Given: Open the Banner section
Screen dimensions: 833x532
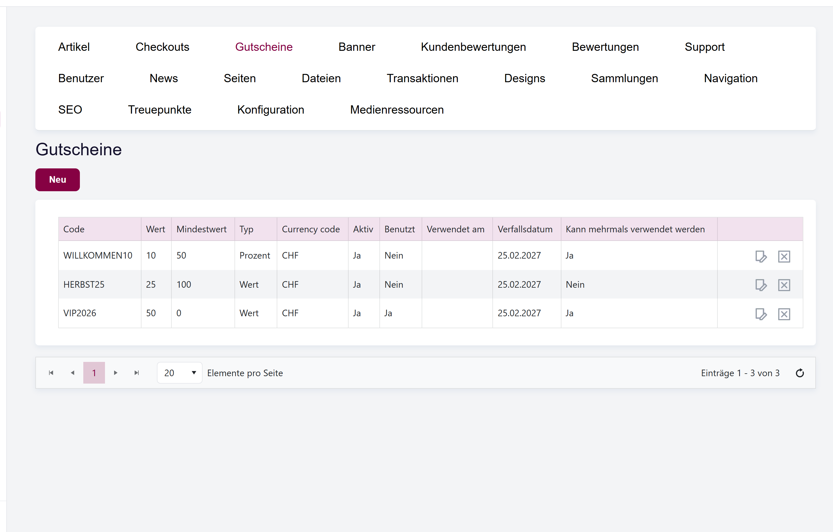Looking at the screenshot, I should pos(357,47).
